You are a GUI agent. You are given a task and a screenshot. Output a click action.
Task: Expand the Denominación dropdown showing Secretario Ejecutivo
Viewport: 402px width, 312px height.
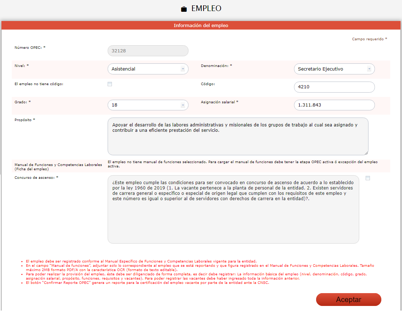[334, 69]
